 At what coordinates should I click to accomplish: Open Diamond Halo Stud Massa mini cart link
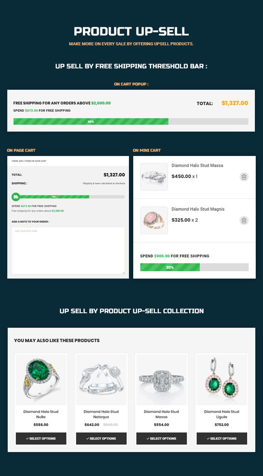pos(197,165)
